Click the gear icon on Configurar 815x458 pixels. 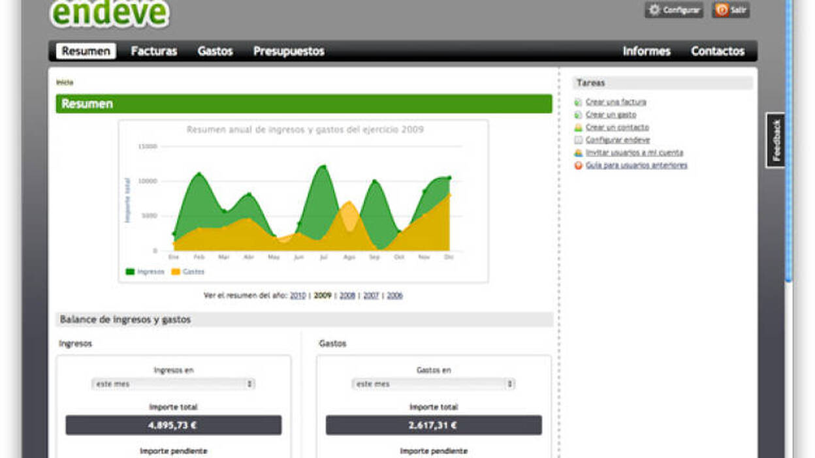pyautogui.click(x=654, y=10)
